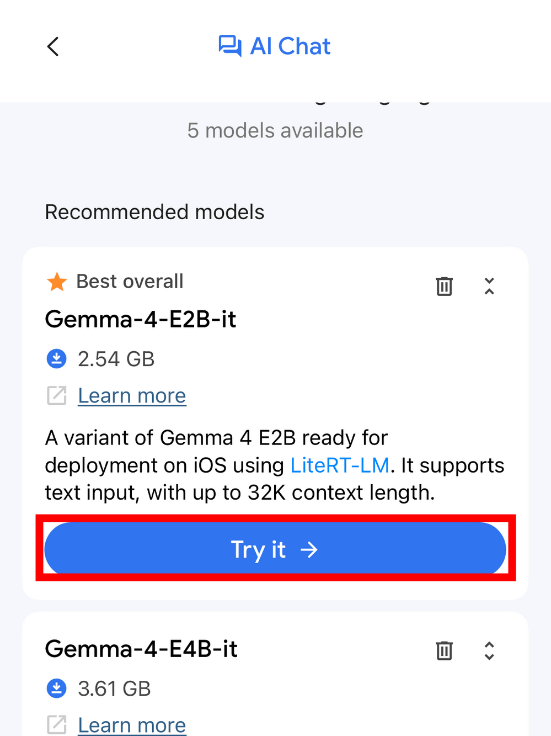This screenshot has width=551, height=736.
Task: Delete the Gemma-4-E2B-it model
Action: pos(444,286)
